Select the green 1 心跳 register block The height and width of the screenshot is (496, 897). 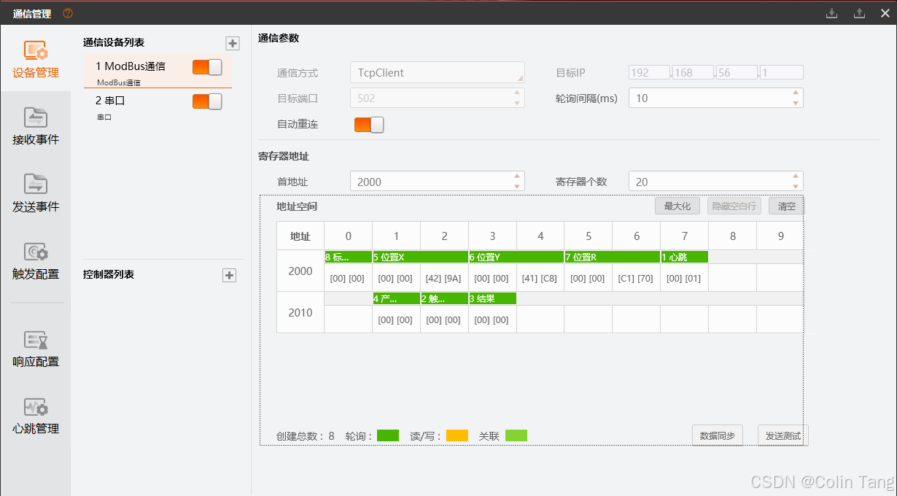coord(685,257)
